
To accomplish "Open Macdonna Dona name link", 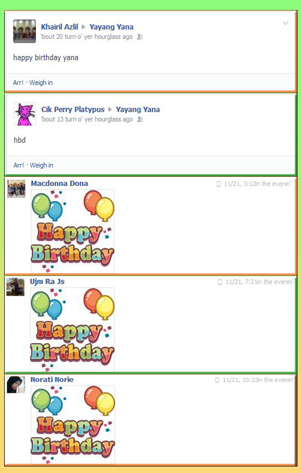I will click(x=60, y=183).
